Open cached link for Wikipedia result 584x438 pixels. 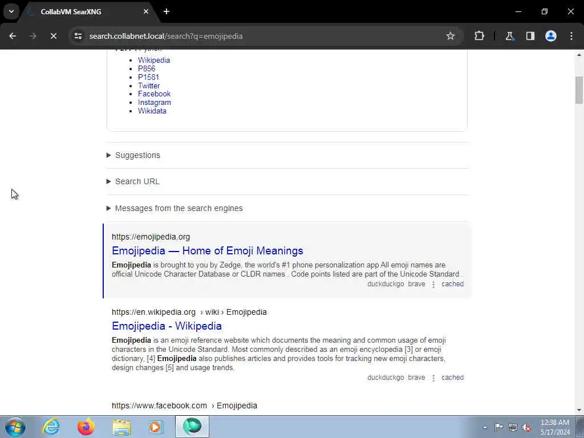click(x=452, y=378)
